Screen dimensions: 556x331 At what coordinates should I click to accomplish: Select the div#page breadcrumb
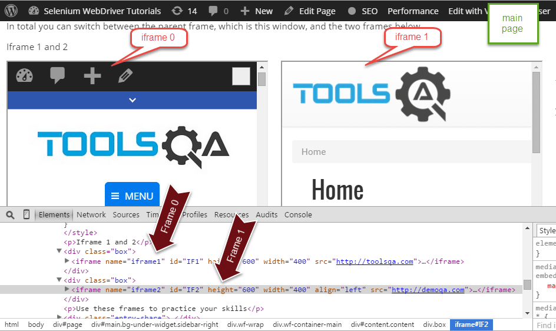tap(67, 325)
